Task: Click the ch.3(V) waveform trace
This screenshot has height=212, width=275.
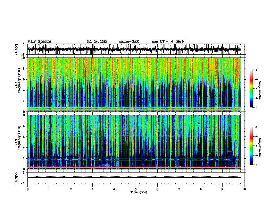Action: (x=134, y=177)
